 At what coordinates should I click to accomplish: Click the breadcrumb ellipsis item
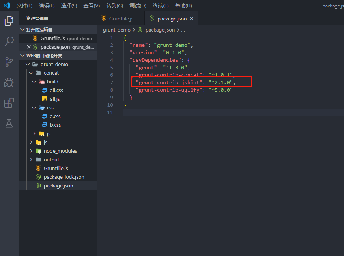point(183,30)
